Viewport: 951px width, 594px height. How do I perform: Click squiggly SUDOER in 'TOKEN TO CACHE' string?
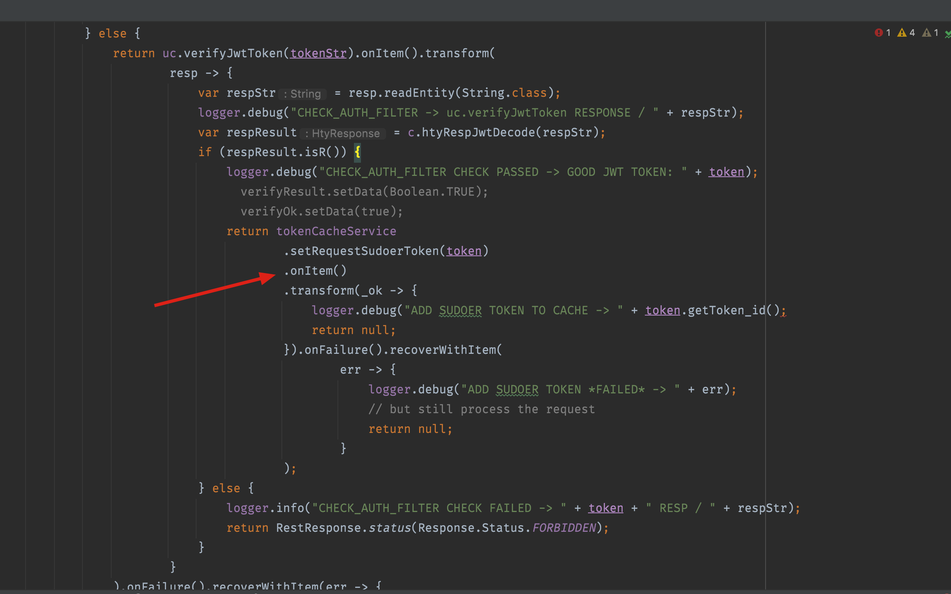[x=460, y=311]
